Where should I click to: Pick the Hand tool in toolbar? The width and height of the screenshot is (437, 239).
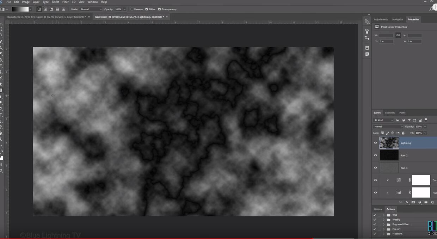(x=1, y=133)
